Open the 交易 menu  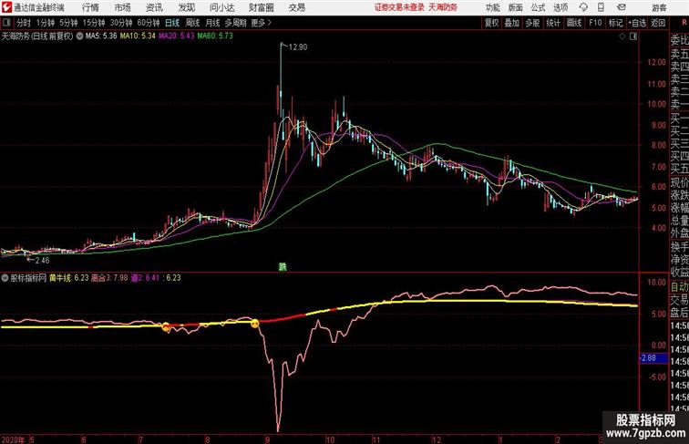pyautogui.click(x=297, y=7)
